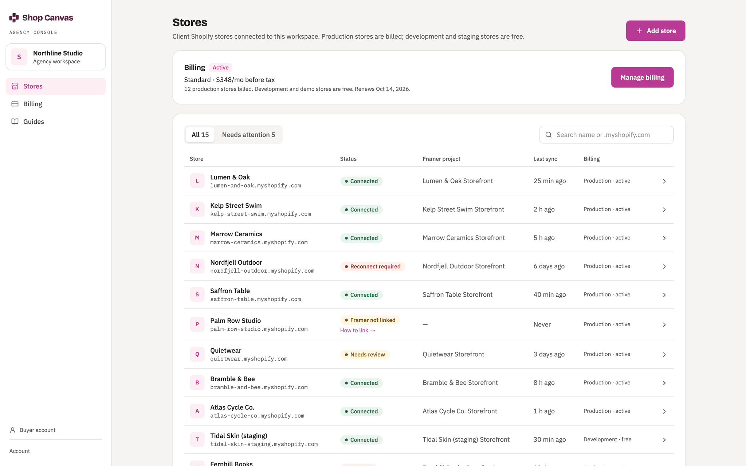This screenshot has width=746, height=466.
Task: Expand the Palm Row Studio row chevron
Action: point(664,325)
